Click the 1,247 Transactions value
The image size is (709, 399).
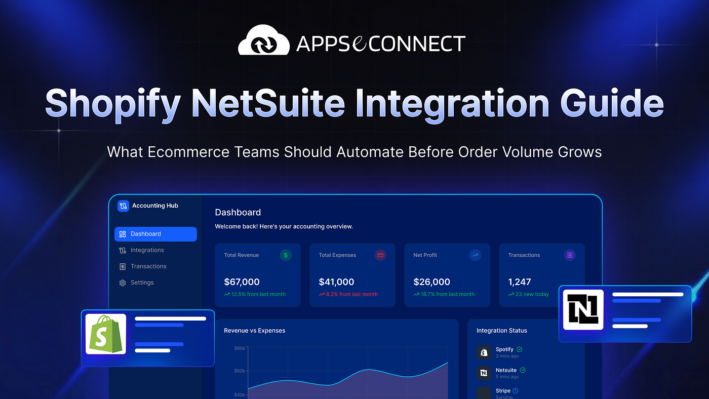point(520,282)
